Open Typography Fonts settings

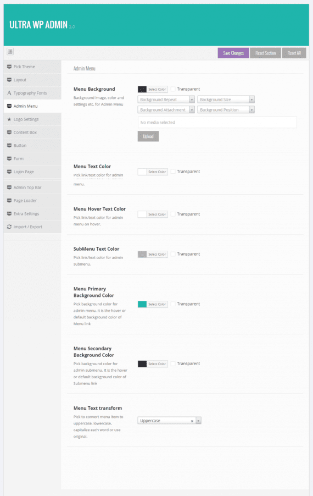point(32,93)
